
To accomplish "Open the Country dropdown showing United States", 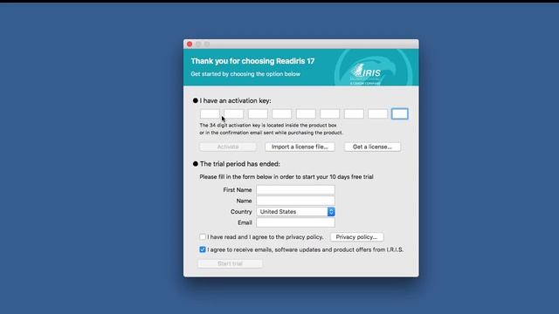I will (x=295, y=211).
